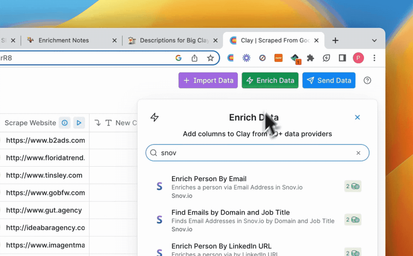Image resolution: width=413 pixels, height=256 pixels.
Task: Open the Clay browser extension
Action: click(230, 58)
